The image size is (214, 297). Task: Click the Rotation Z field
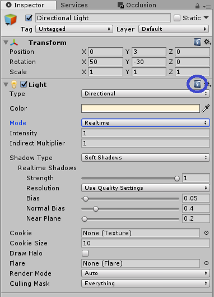[x=193, y=62]
